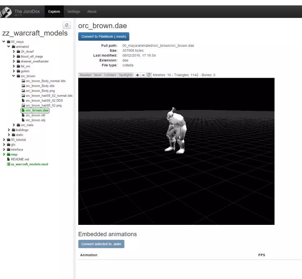
Task: Click the orc model in the 3D viewport
Action: point(176,131)
